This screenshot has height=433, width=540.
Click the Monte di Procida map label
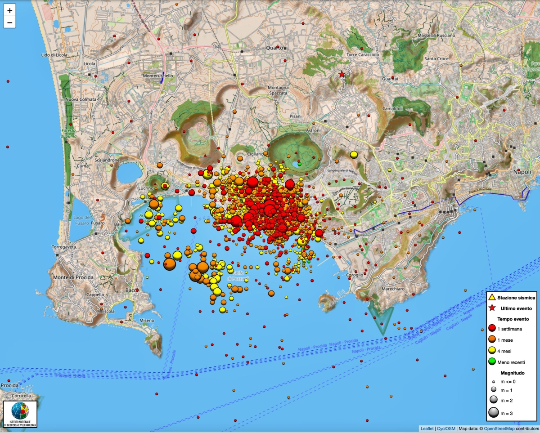tap(73, 277)
